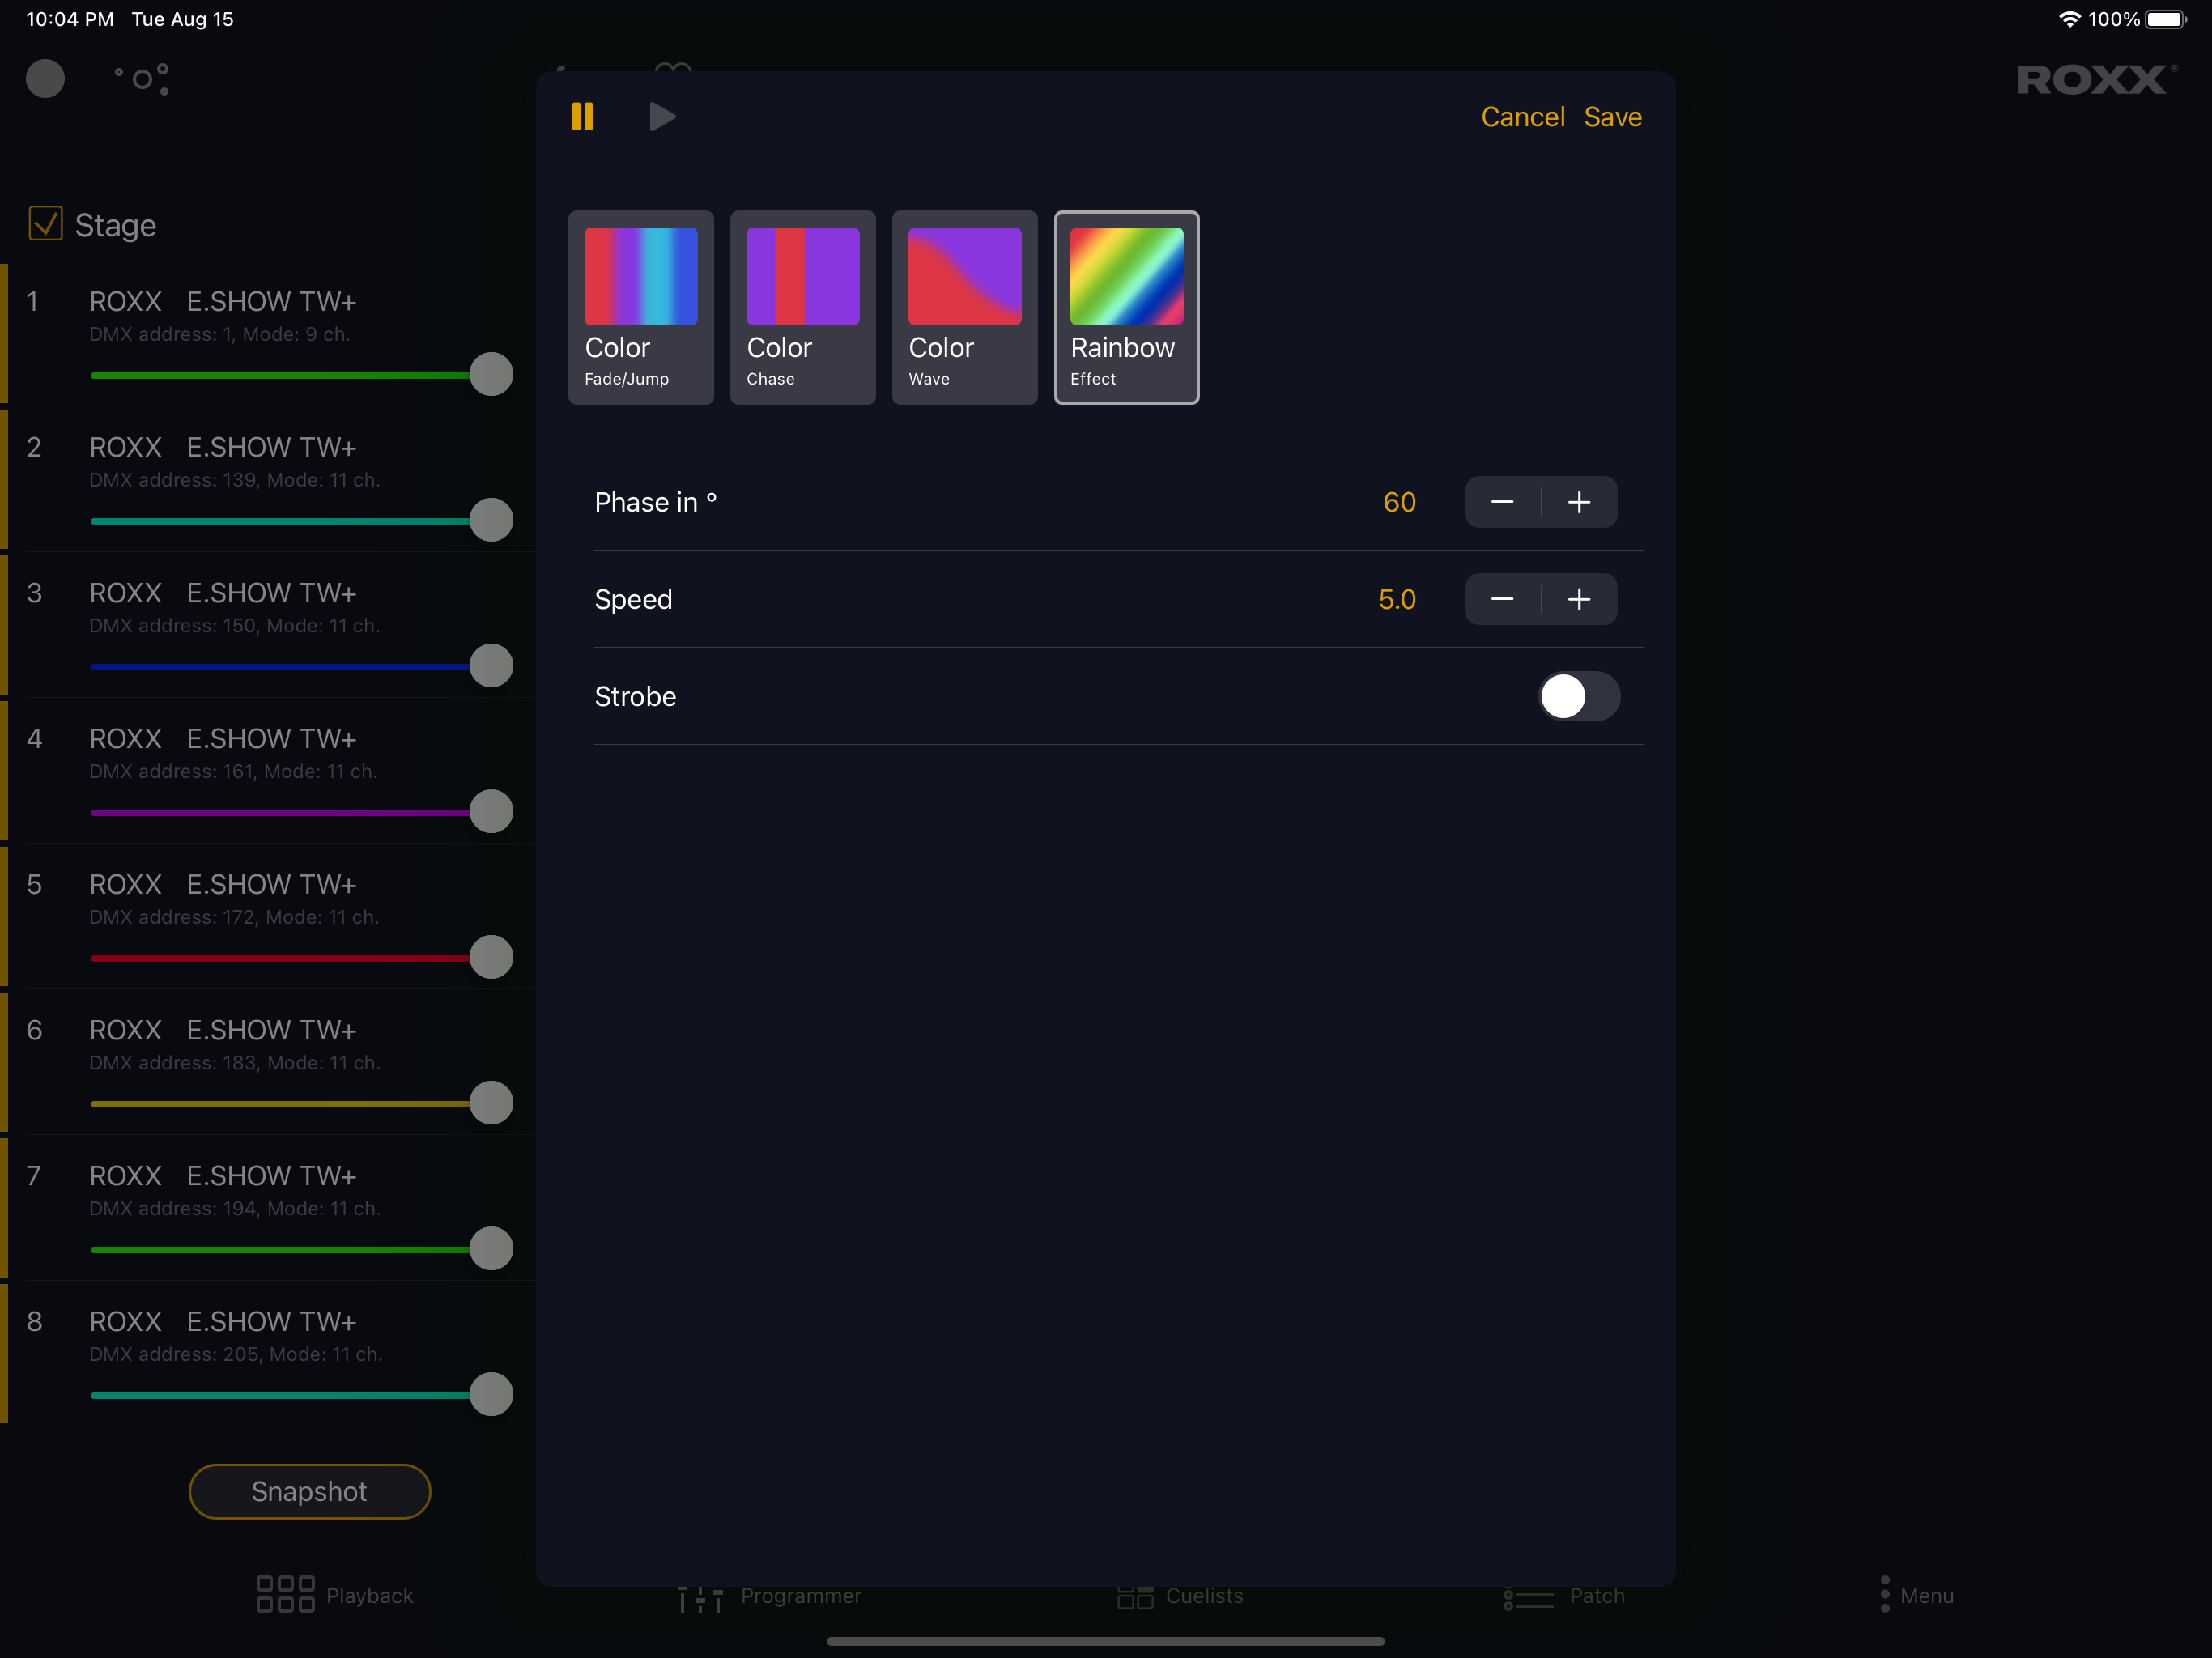Increase the Phase in degrees value
Viewport: 2212px width, 1658px height.
1579,502
